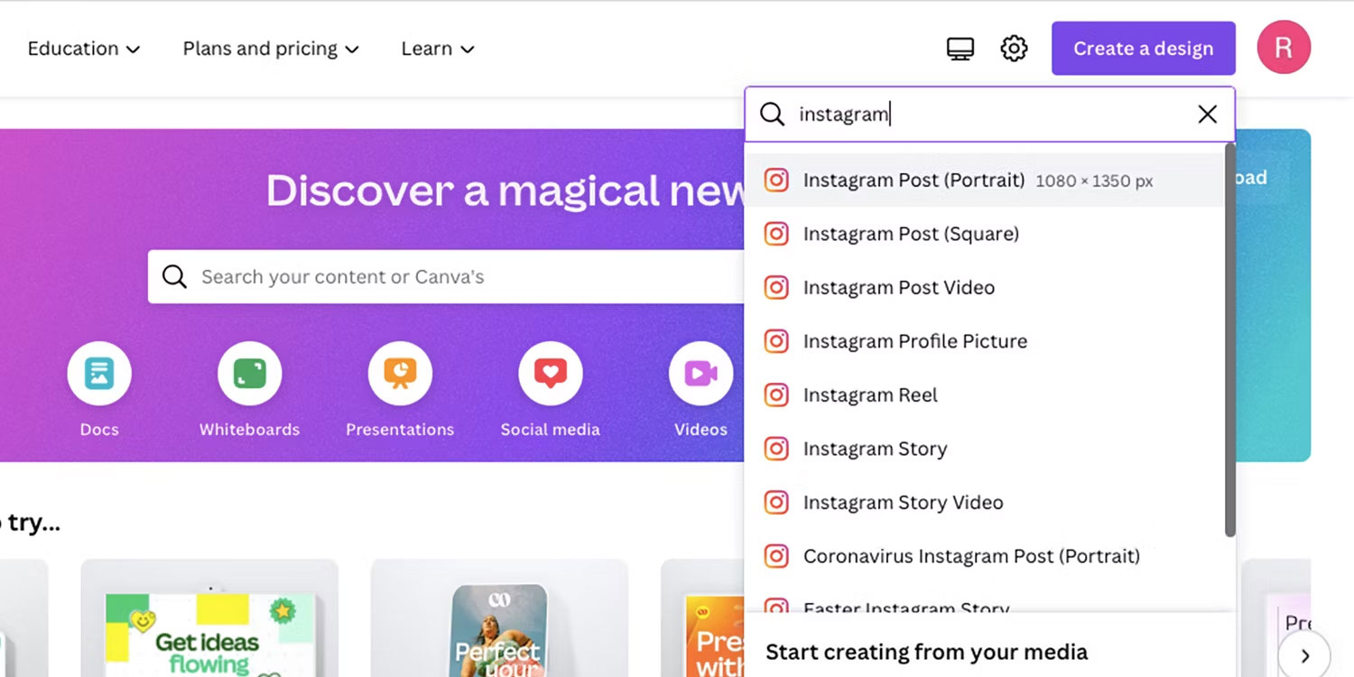Click the magnifier icon in the search dropdown
The width and height of the screenshot is (1354, 677).
[773, 114]
